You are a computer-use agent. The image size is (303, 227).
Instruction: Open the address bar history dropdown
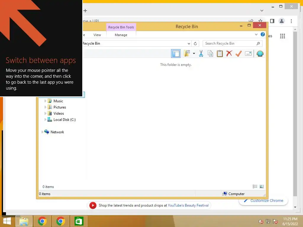pyautogui.click(x=189, y=43)
